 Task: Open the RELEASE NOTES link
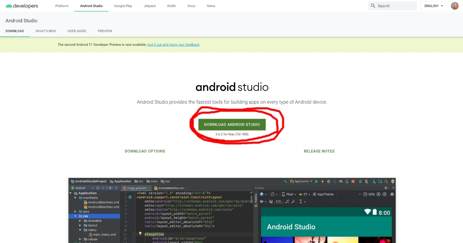[x=319, y=151]
